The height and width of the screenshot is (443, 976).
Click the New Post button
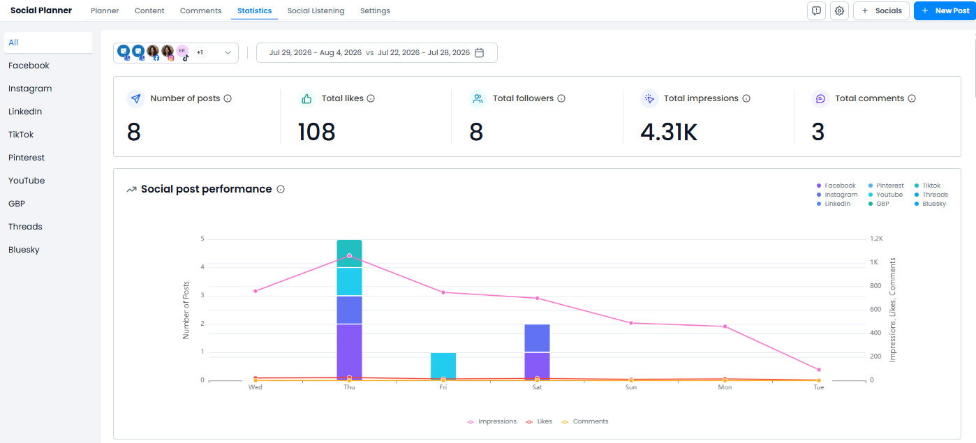pos(945,10)
